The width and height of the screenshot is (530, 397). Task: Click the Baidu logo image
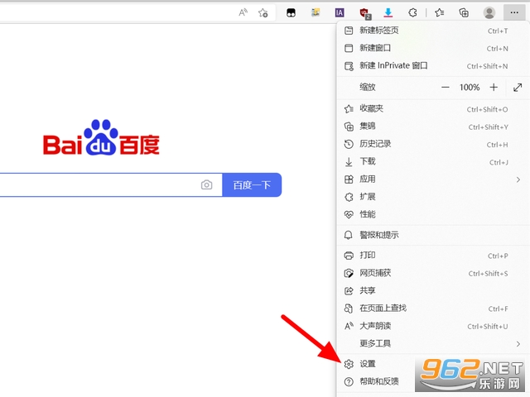pos(101,137)
